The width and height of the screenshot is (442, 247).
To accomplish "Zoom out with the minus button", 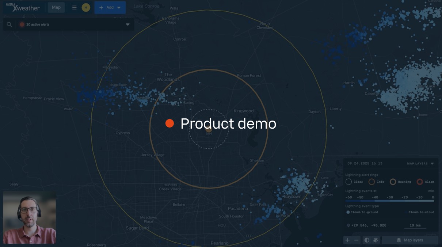I will pos(357,240).
